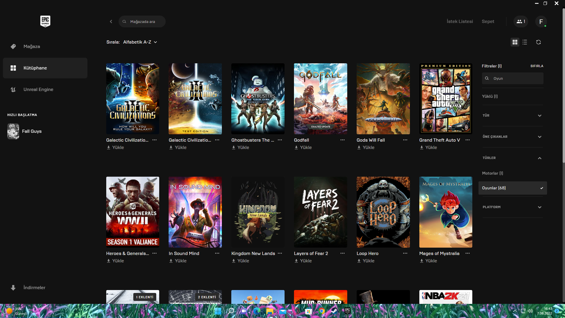The height and width of the screenshot is (318, 565).
Task: Click the library vertical scrollbar
Action: 563,85
